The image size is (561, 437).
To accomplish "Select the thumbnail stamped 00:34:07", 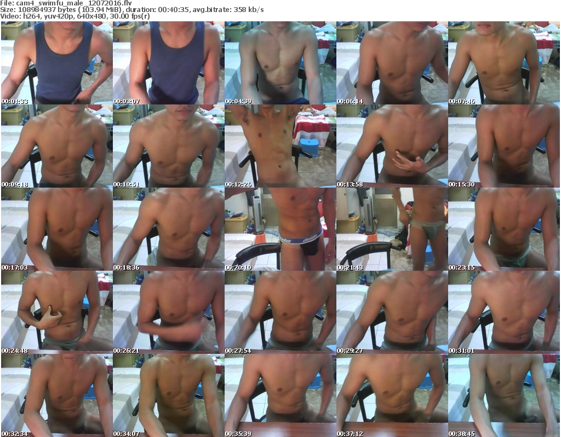I will [169, 395].
